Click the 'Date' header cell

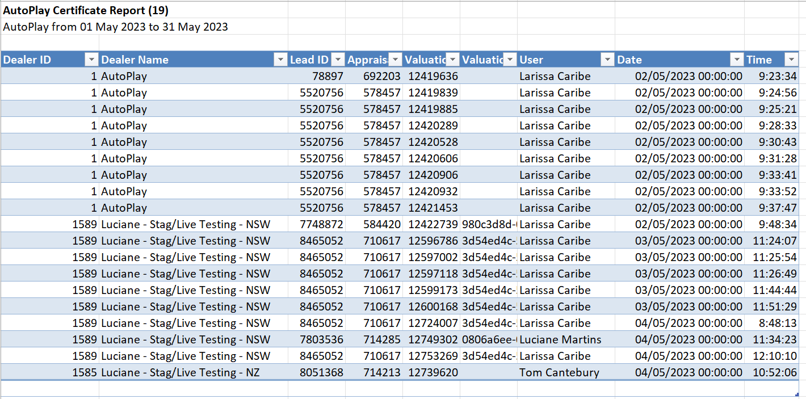(680, 60)
